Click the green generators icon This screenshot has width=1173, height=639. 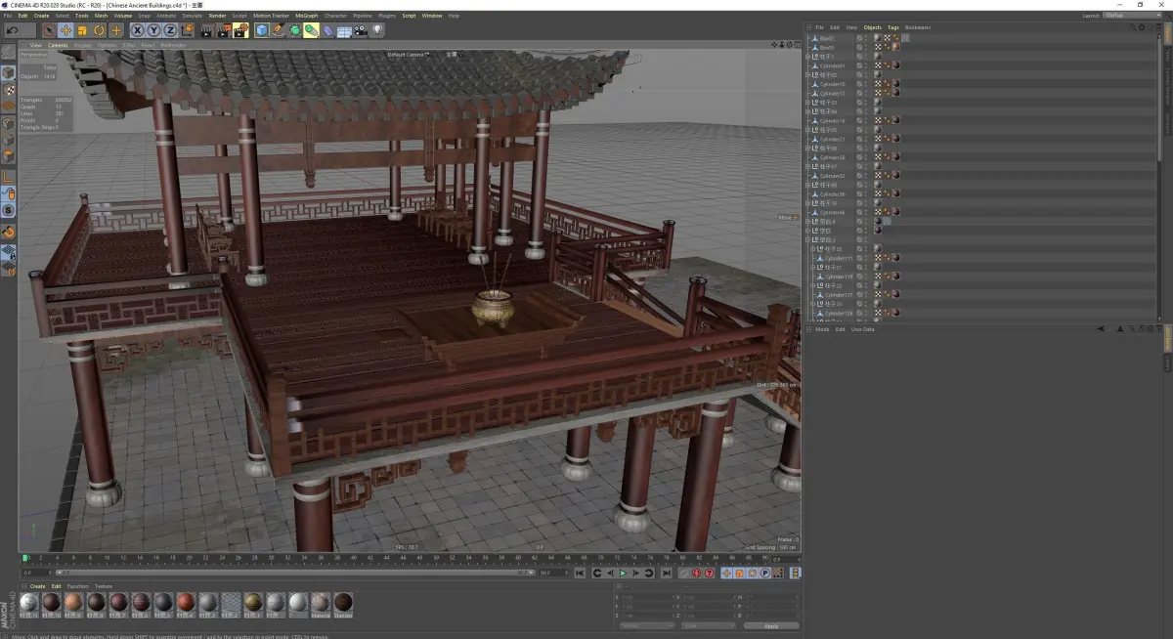[x=295, y=30]
